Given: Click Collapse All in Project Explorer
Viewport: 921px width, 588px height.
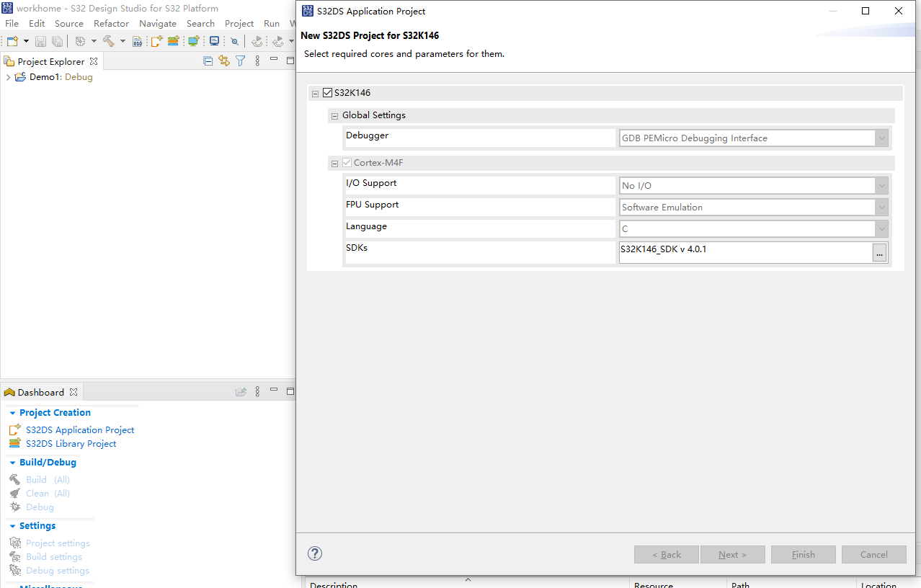Looking at the screenshot, I should (208, 61).
